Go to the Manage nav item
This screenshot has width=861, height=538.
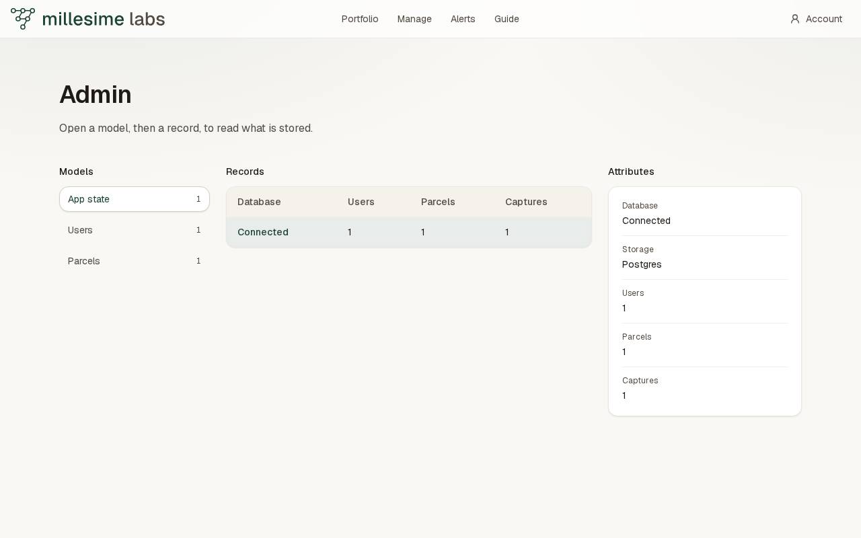[x=414, y=19]
